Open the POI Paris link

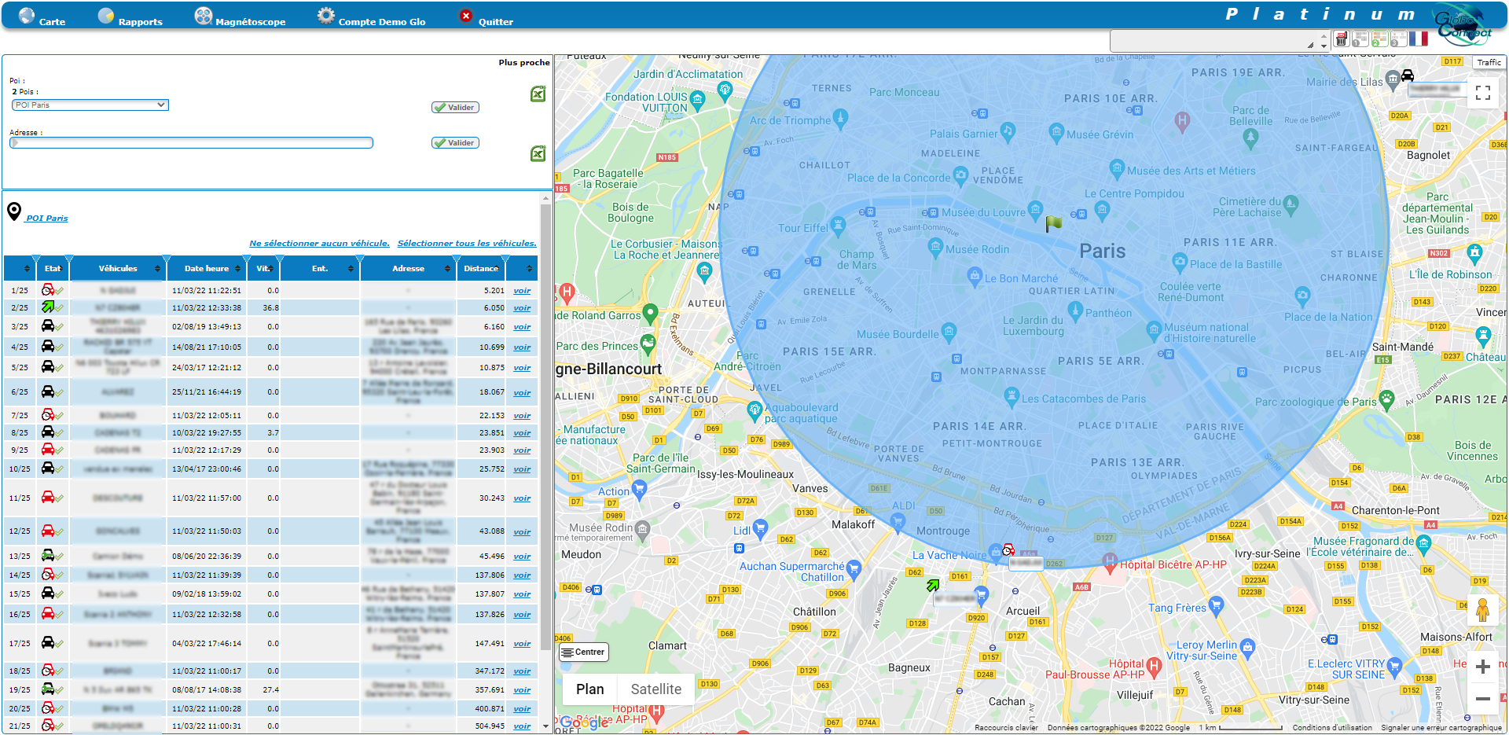(x=47, y=219)
